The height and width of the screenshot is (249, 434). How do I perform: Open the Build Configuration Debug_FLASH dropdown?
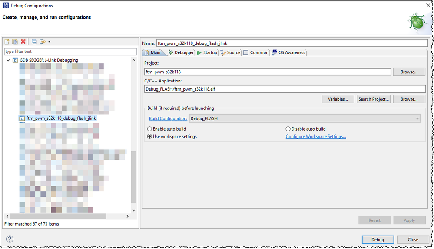(305, 118)
